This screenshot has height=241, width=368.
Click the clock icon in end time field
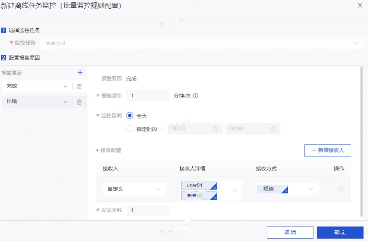point(273,129)
